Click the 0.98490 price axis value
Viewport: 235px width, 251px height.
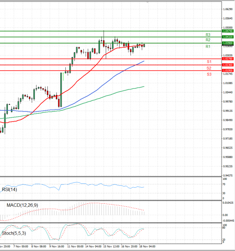click(228, 120)
